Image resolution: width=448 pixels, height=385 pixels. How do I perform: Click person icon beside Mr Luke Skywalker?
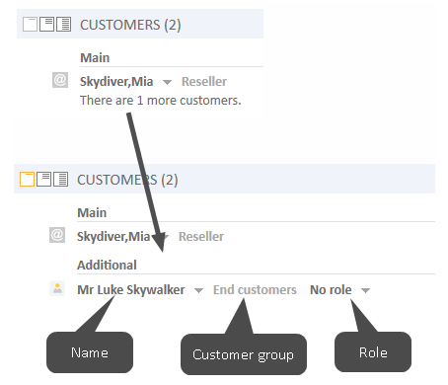57,288
